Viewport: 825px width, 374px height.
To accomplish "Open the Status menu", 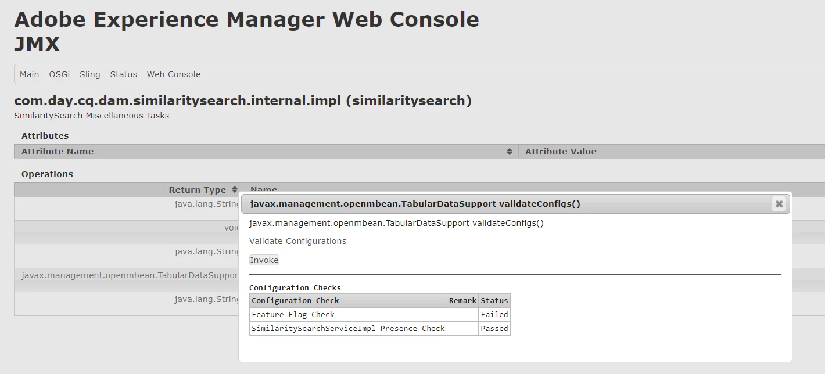I will click(124, 74).
